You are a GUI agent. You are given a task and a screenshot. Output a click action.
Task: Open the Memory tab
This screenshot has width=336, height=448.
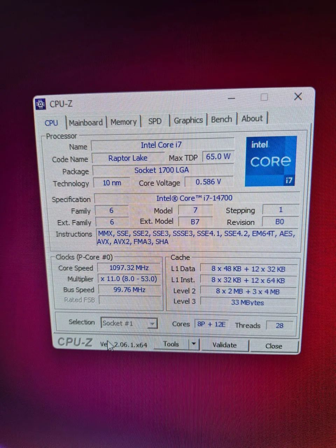124,122
